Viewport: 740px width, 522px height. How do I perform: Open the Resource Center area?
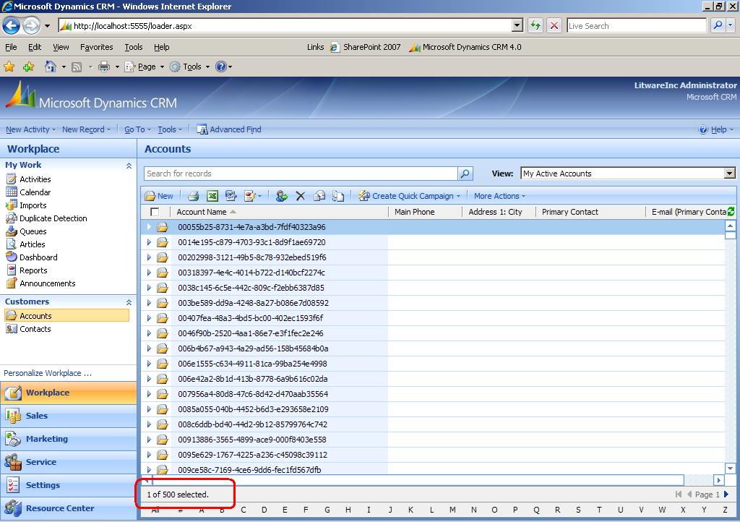point(69,508)
